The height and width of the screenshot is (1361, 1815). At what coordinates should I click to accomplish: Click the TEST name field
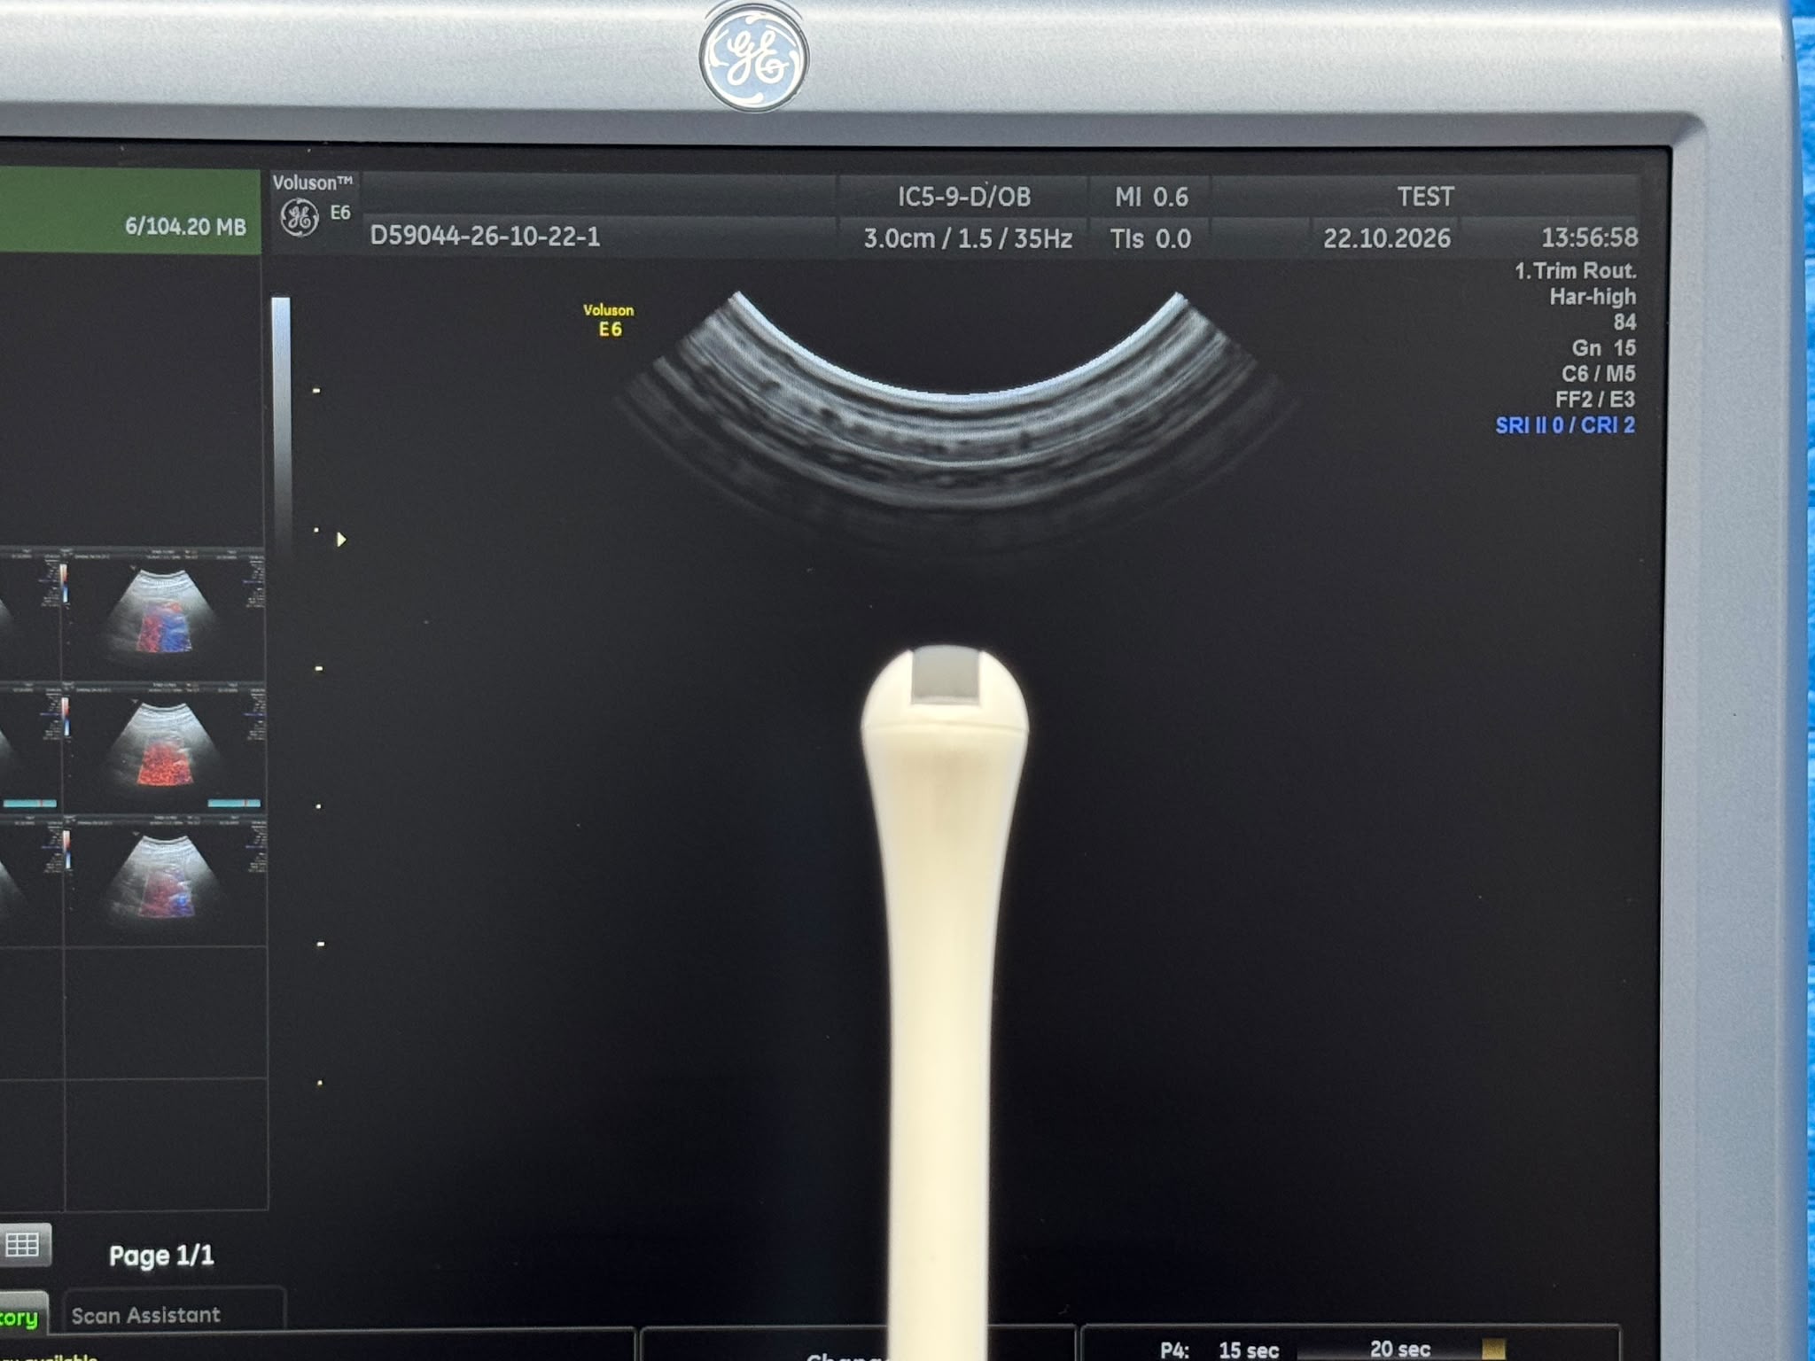pos(1425,196)
